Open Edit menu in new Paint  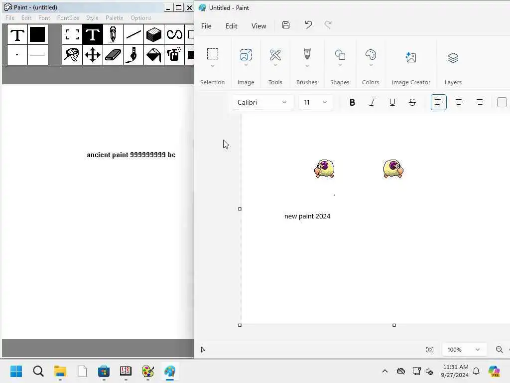[x=231, y=26]
